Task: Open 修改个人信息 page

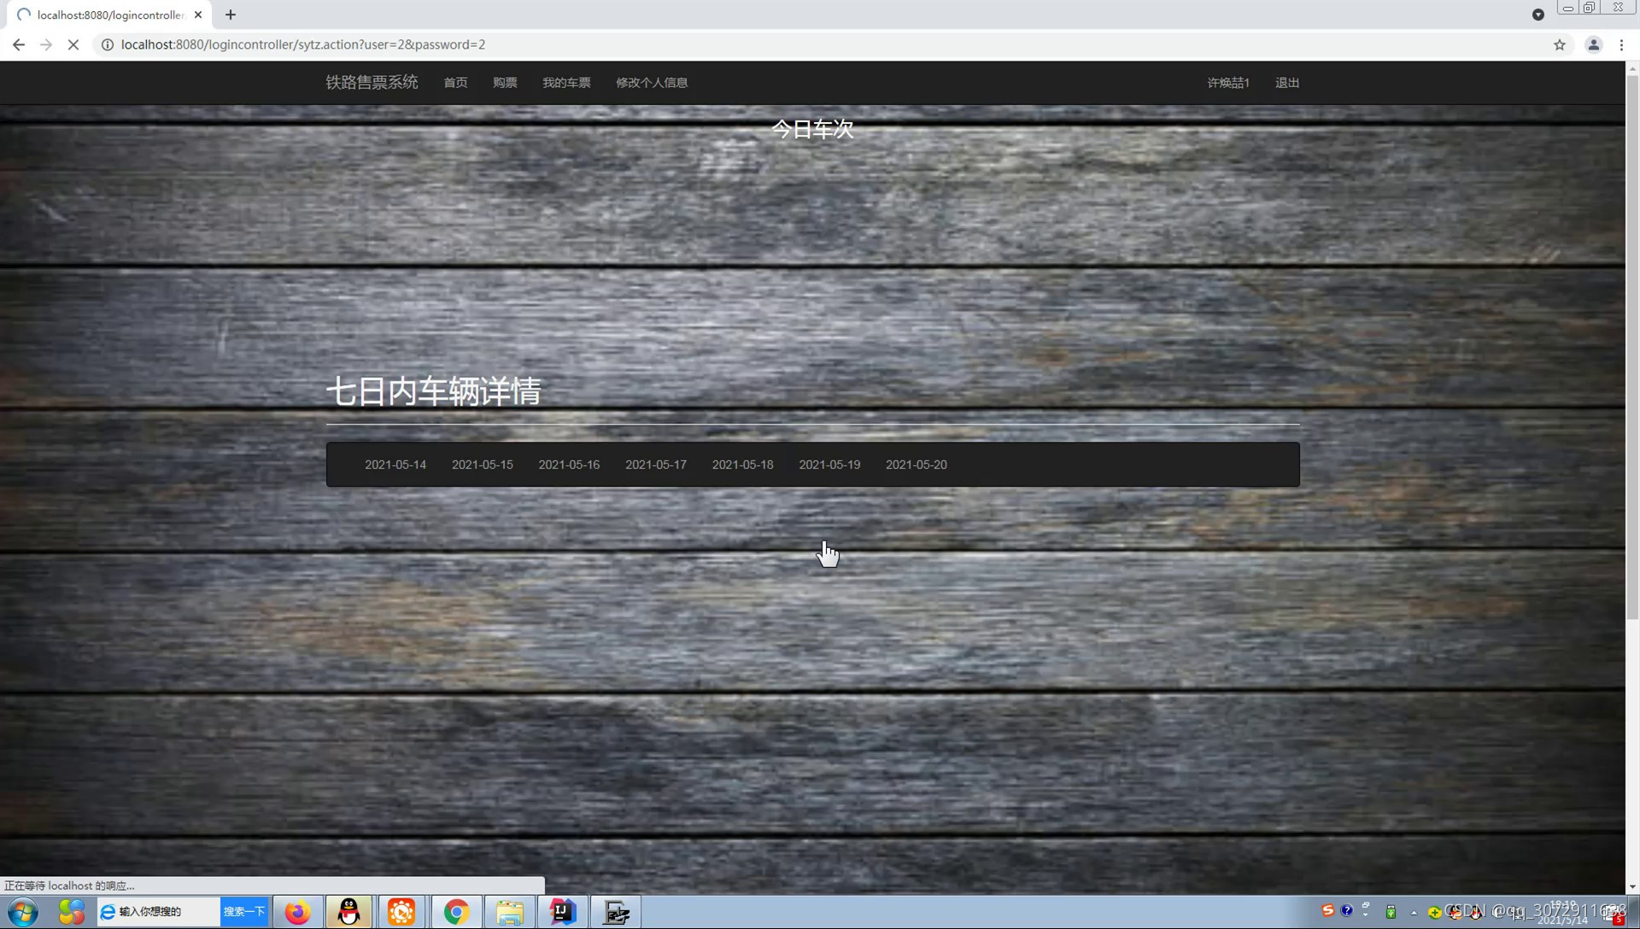Action: [652, 83]
